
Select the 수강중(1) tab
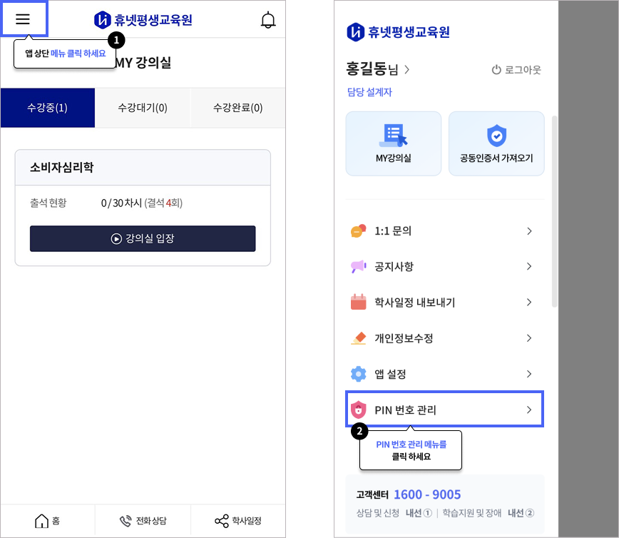point(48,108)
